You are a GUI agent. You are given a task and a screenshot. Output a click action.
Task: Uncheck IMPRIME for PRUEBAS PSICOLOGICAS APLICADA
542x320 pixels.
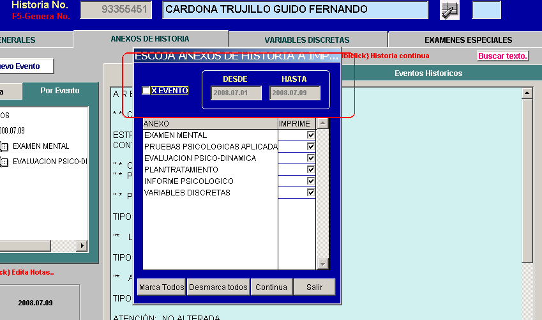pyautogui.click(x=311, y=146)
